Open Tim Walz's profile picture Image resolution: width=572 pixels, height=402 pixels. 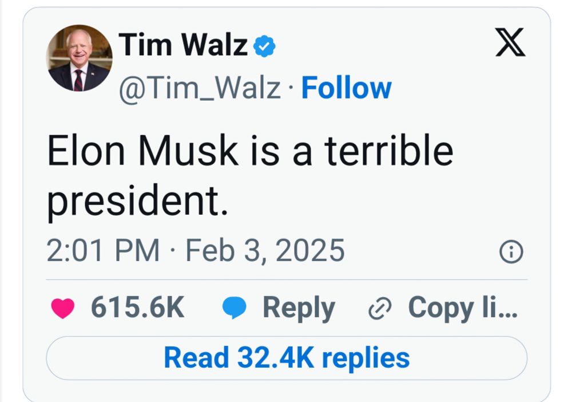79,58
